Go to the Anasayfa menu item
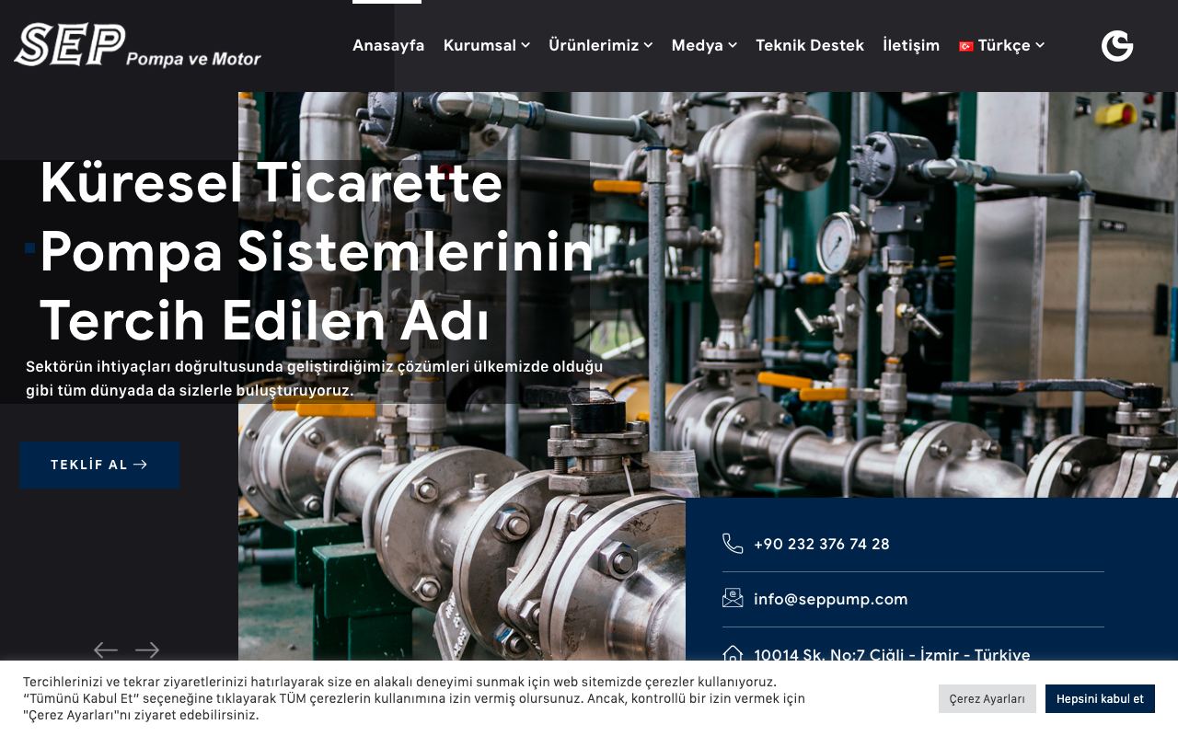Viewport: 1178px width, 736px height. tap(388, 45)
